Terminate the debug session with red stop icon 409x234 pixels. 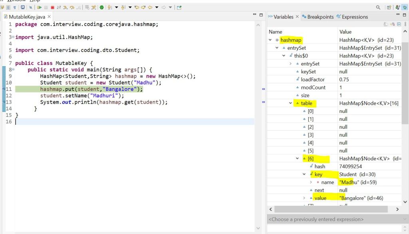point(52,7)
